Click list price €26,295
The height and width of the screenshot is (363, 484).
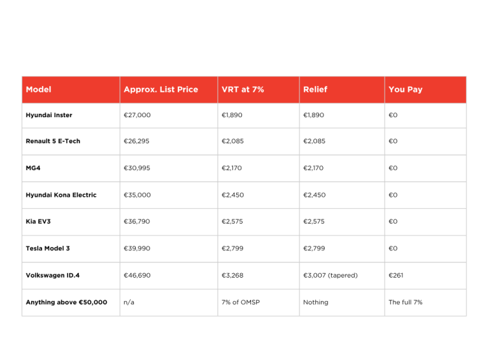[136, 141]
